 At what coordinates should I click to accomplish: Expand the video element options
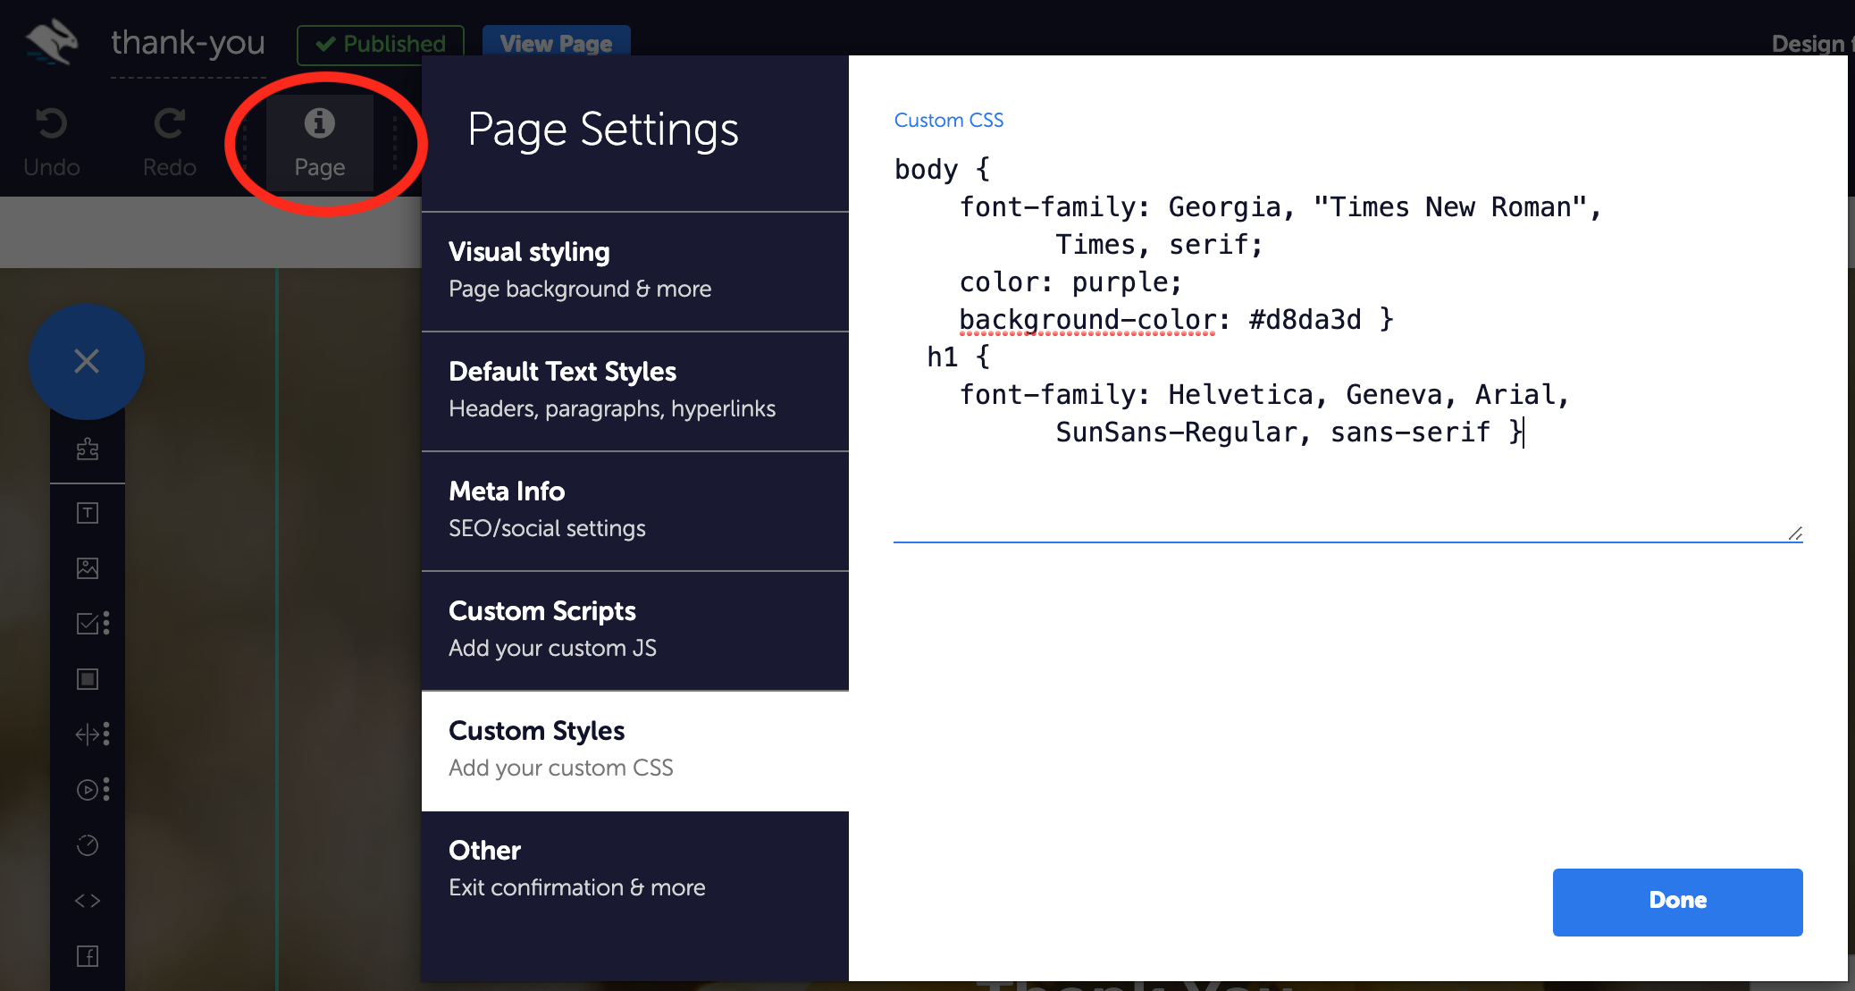pyautogui.click(x=106, y=789)
